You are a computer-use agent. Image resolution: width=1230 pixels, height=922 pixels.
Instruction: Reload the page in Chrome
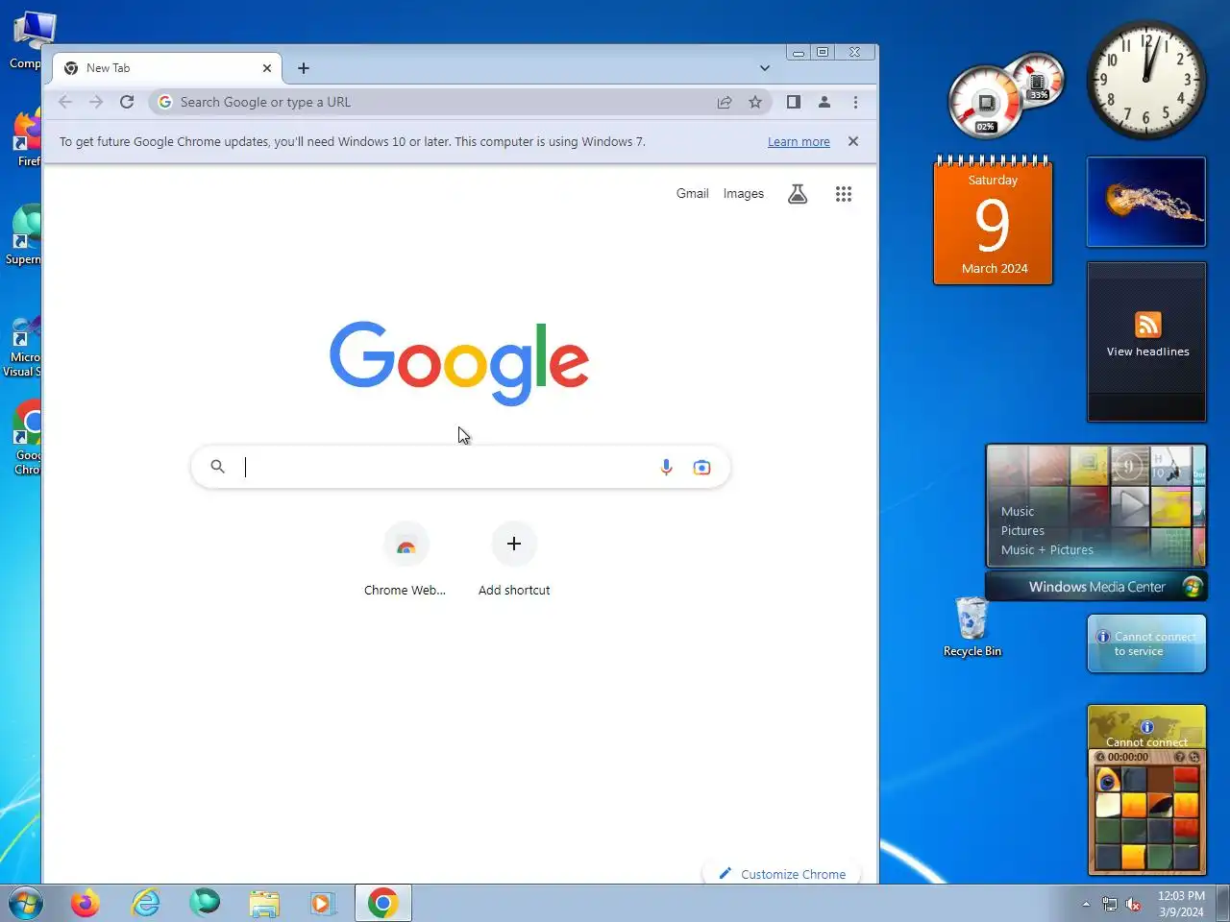(x=127, y=102)
